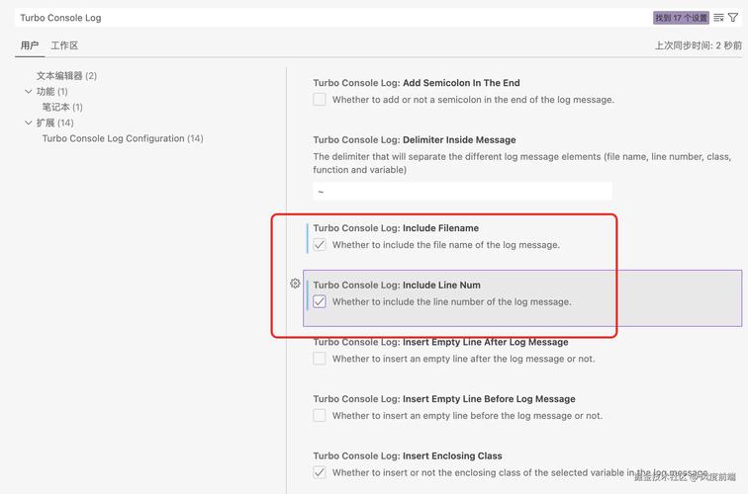Image resolution: width=748 pixels, height=494 pixels.
Task: Click the 找到 17 个设置 results badge
Action: point(681,18)
